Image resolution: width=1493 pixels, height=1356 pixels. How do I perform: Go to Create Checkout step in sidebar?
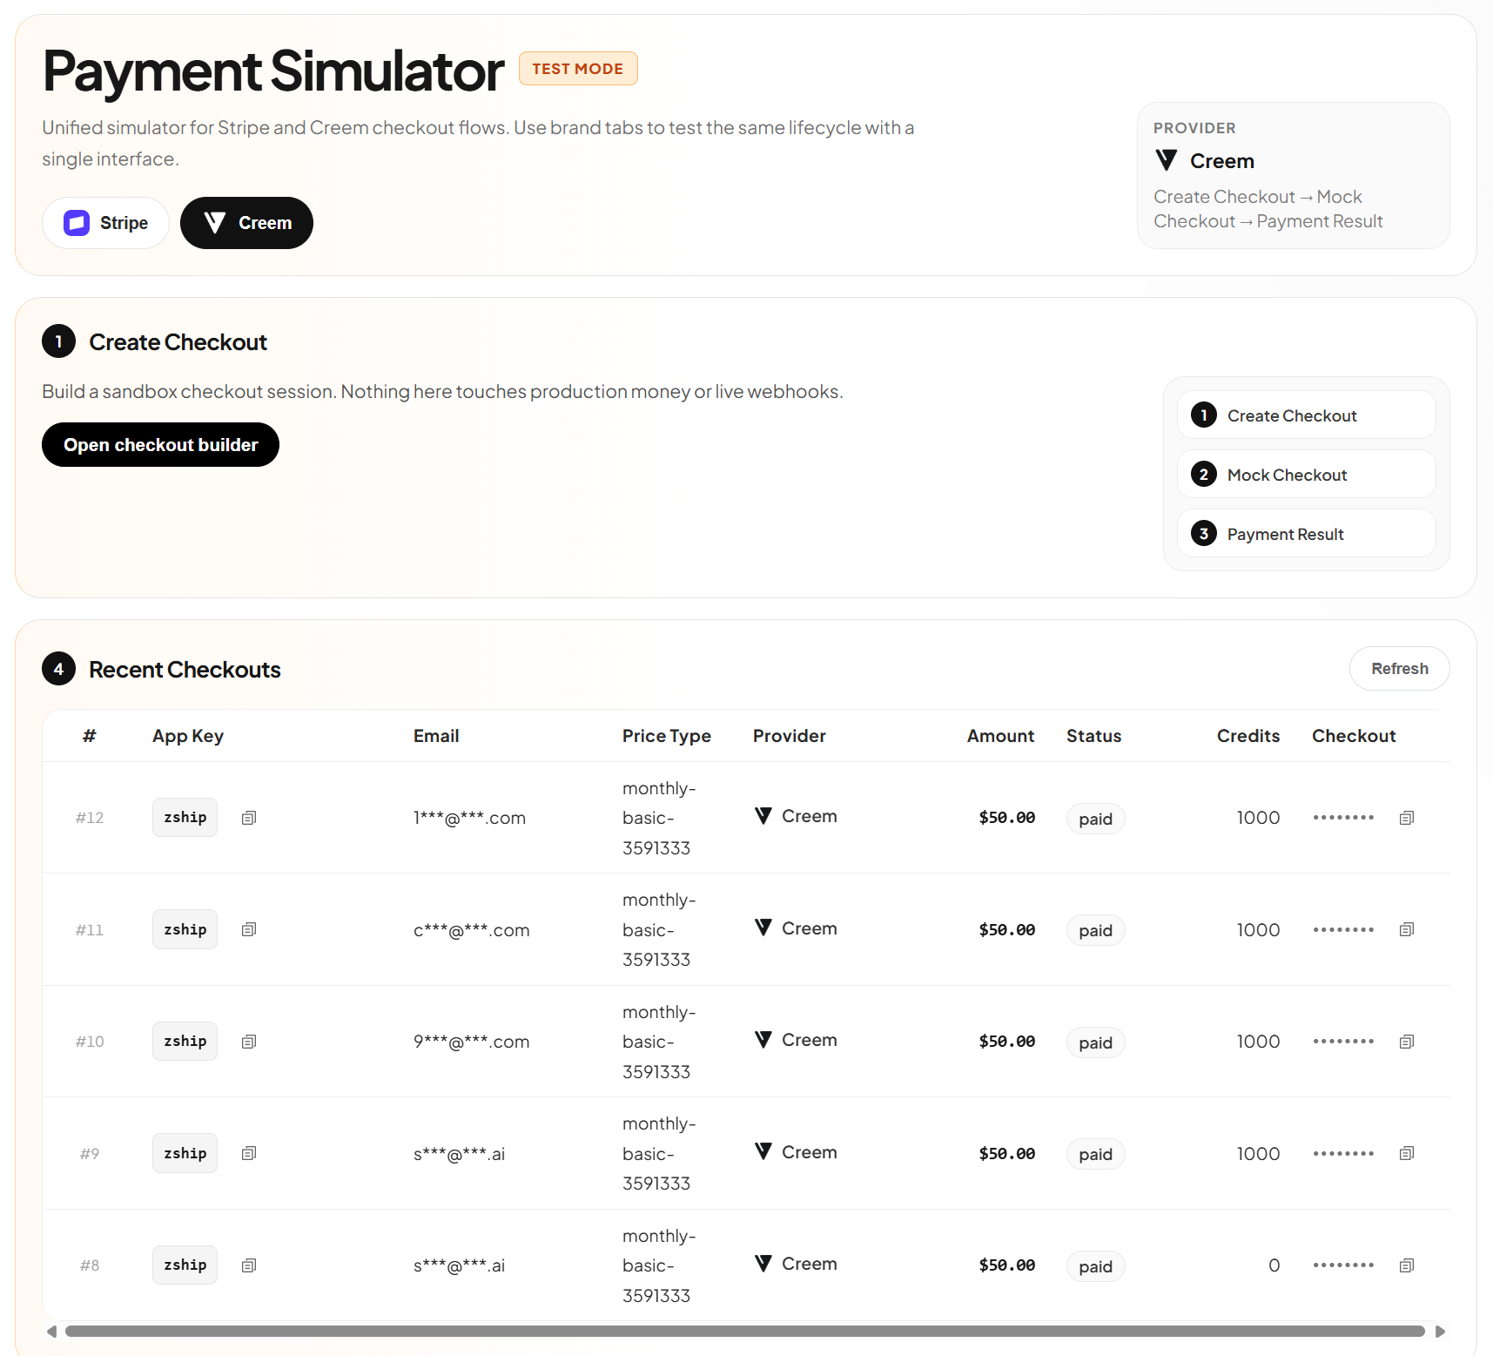coord(1306,415)
